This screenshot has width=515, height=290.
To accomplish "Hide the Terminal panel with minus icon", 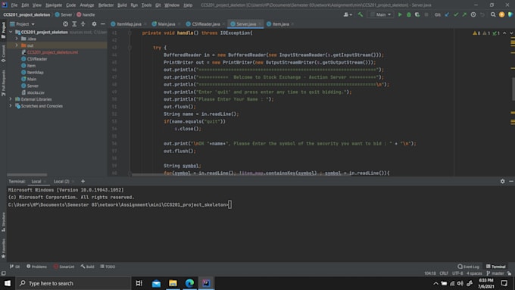I will point(511,181).
